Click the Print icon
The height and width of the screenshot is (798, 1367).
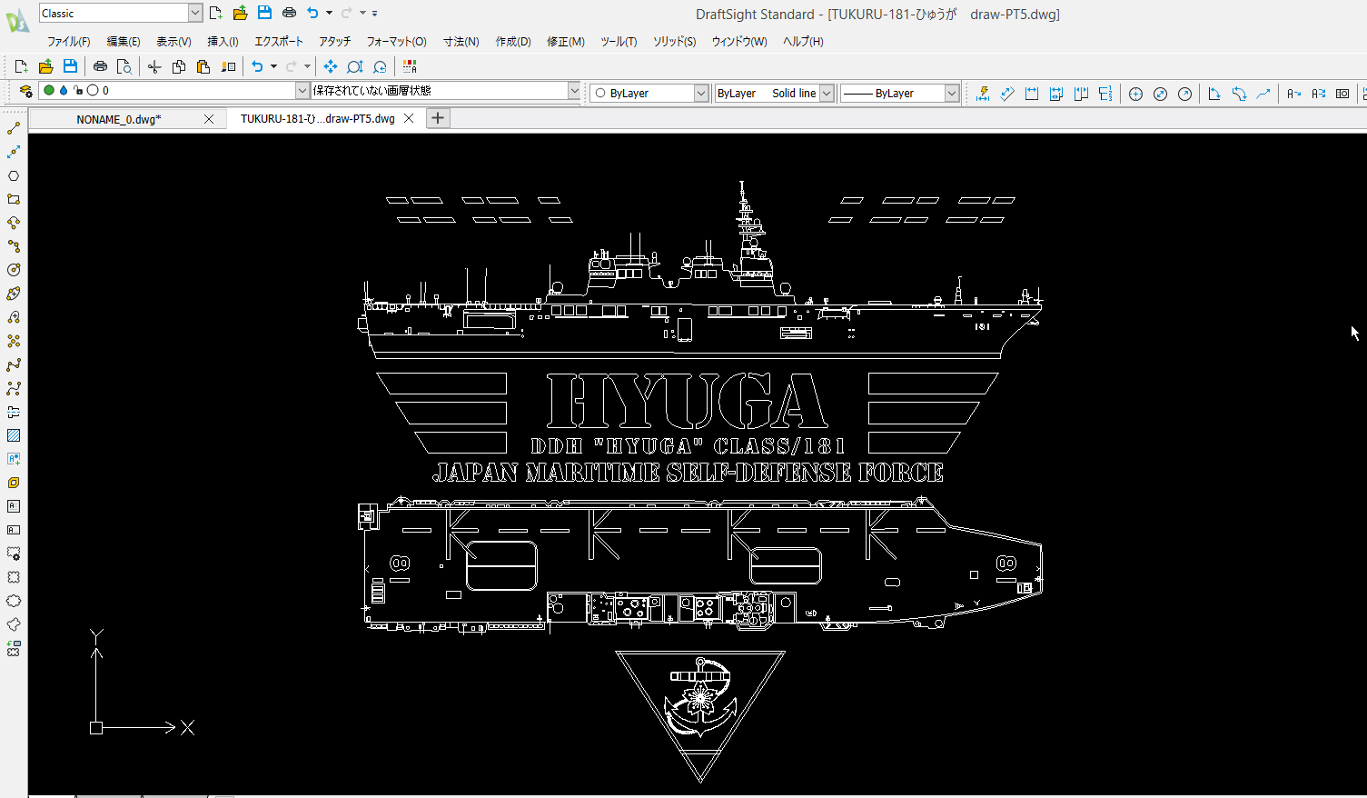click(100, 66)
